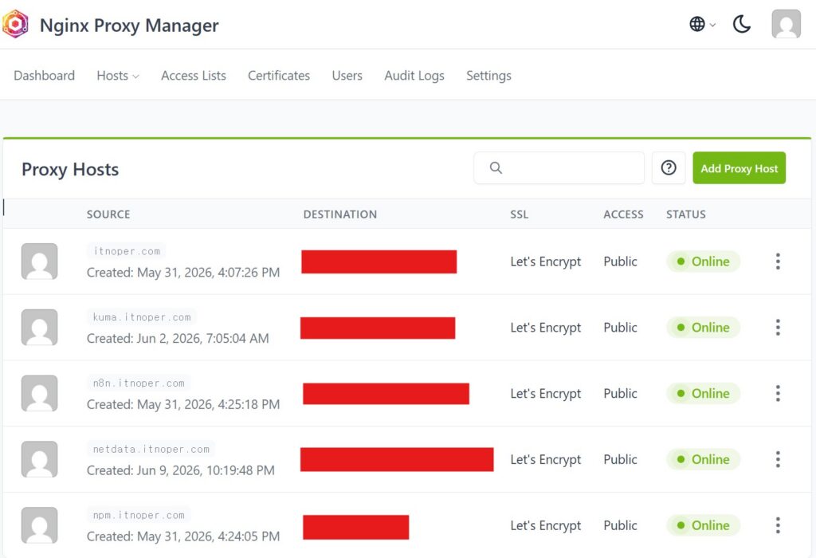Click 'Created: Jun 2, 2026, 7:05:04 AM' text
The width and height of the screenshot is (816, 558).
178,338
